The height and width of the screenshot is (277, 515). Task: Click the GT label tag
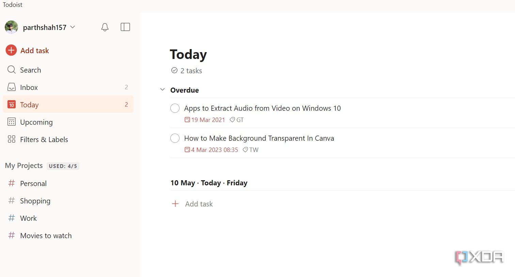(237, 120)
